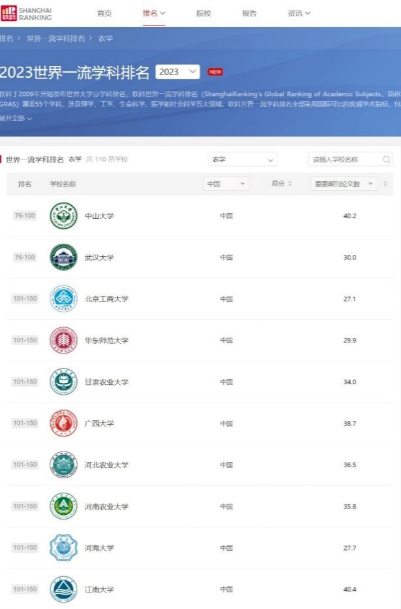The height and width of the screenshot is (609, 401).
Task: Click the search magnifier icon
Action: tap(387, 159)
